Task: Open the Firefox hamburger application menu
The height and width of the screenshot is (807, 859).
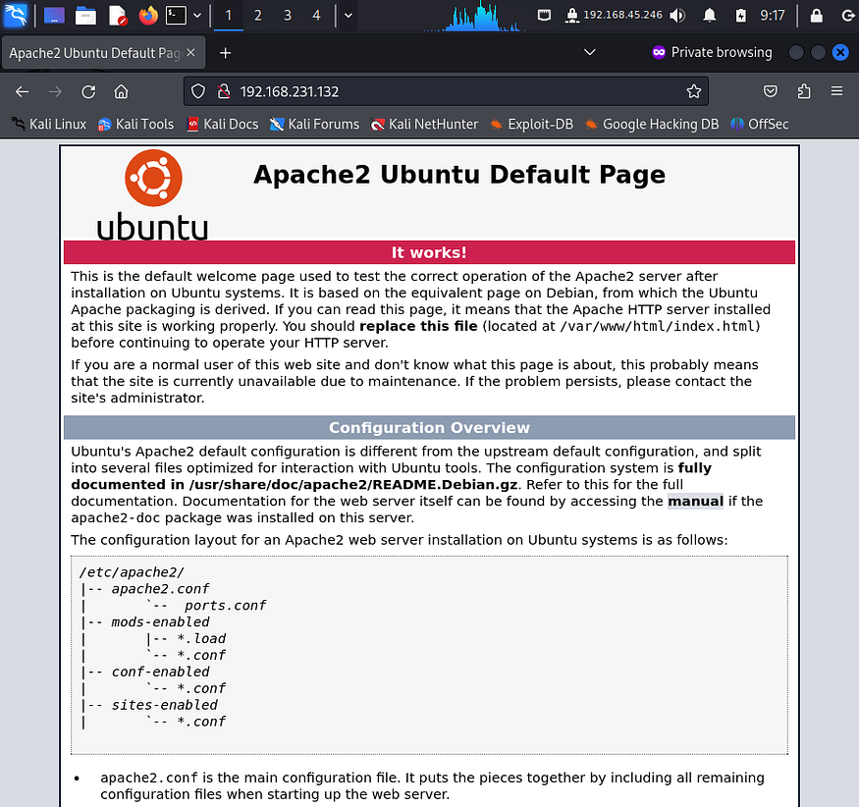Action: (x=836, y=91)
